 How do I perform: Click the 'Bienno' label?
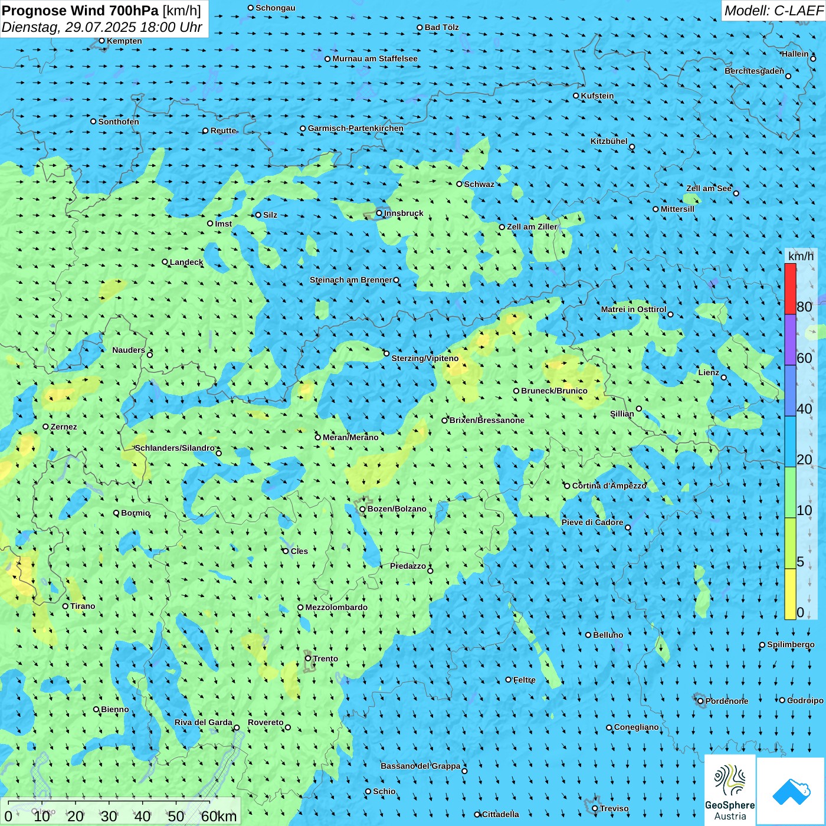click(x=114, y=709)
